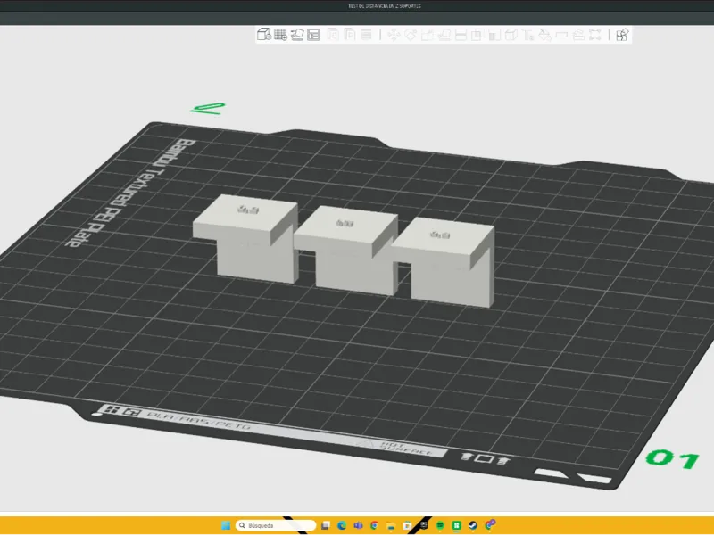Select the Text shape tool

(528, 35)
